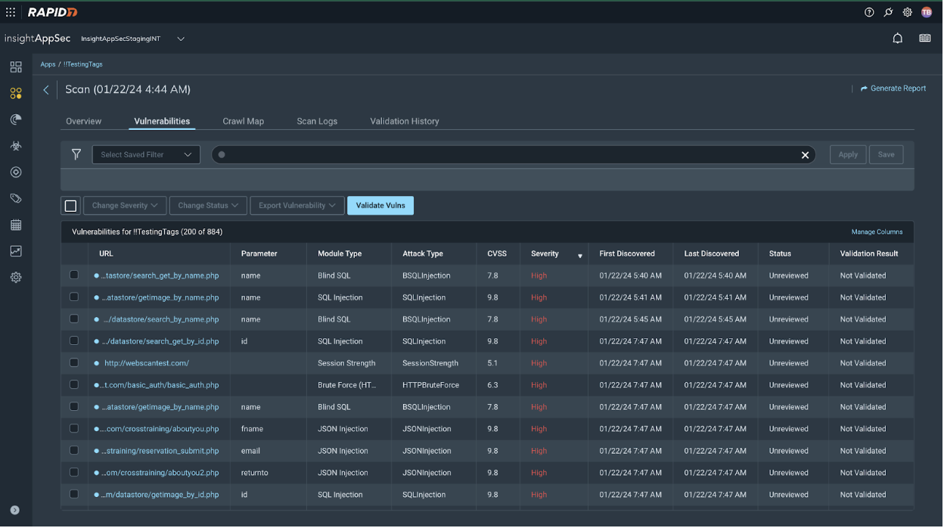Open the app switcher grid icon
Viewport: 944px width, 528px height.
pos(11,12)
